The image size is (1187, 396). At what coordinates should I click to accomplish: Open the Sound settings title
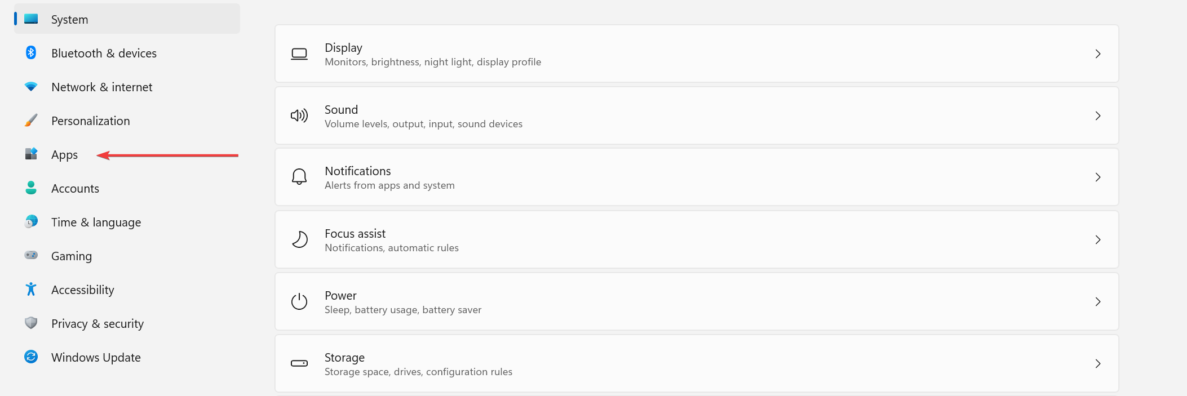click(x=341, y=109)
